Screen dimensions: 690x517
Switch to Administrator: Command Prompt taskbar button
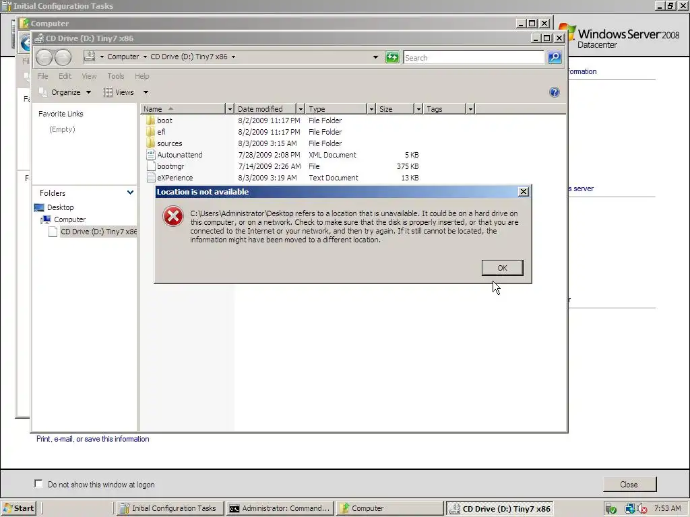click(x=280, y=508)
